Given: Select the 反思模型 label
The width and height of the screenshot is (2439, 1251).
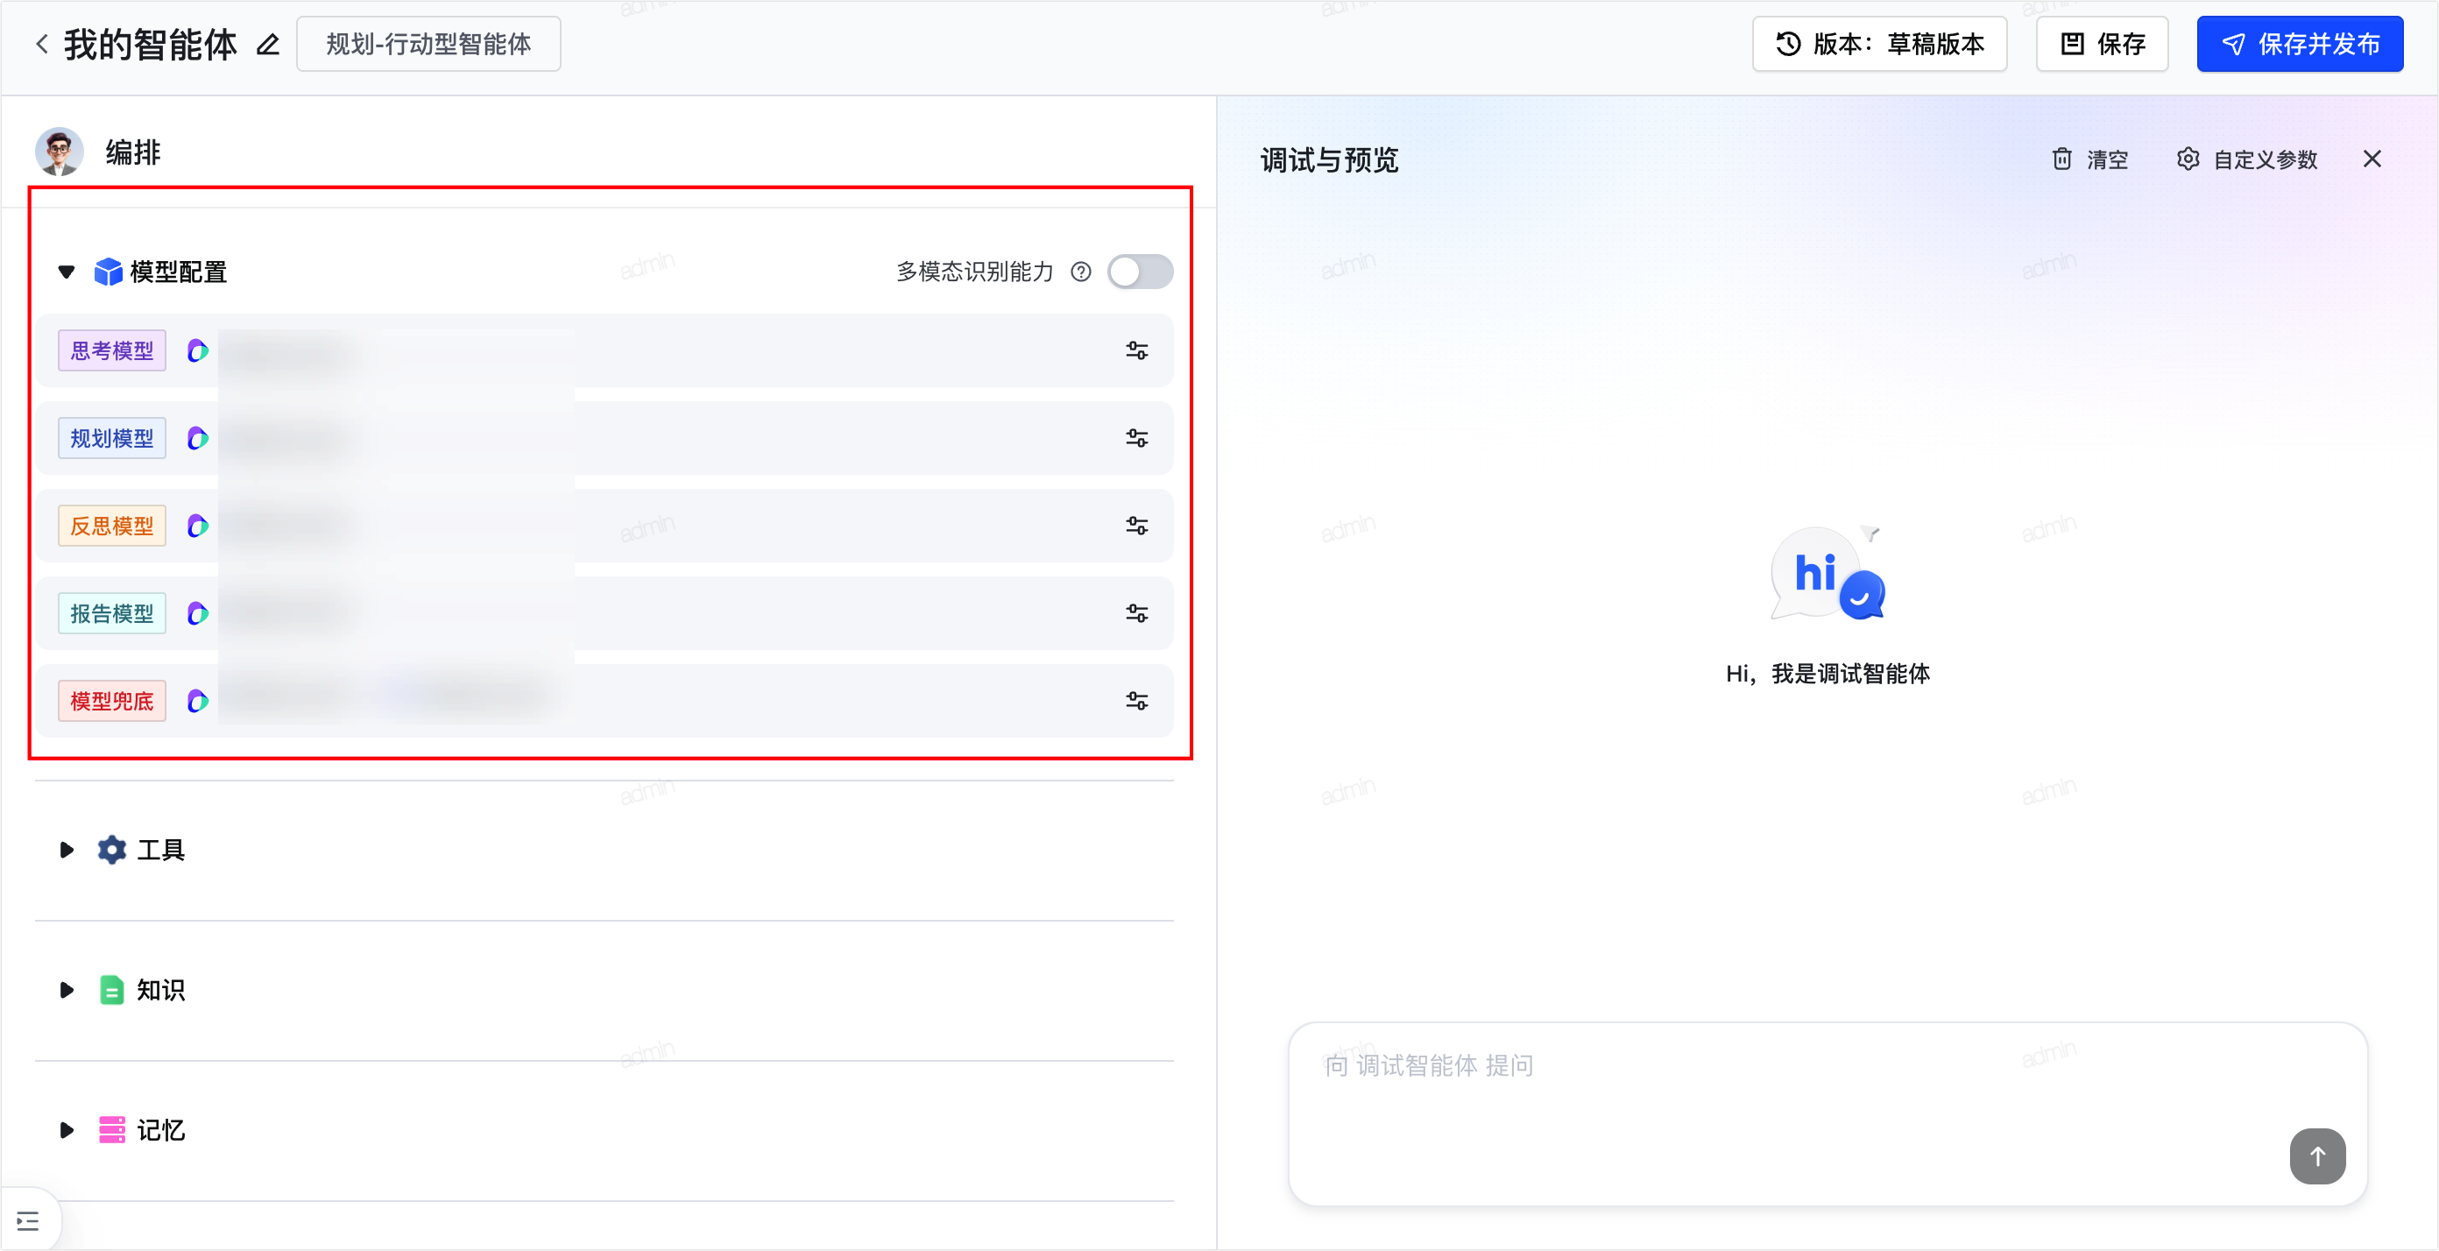Looking at the screenshot, I should tap(112, 526).
